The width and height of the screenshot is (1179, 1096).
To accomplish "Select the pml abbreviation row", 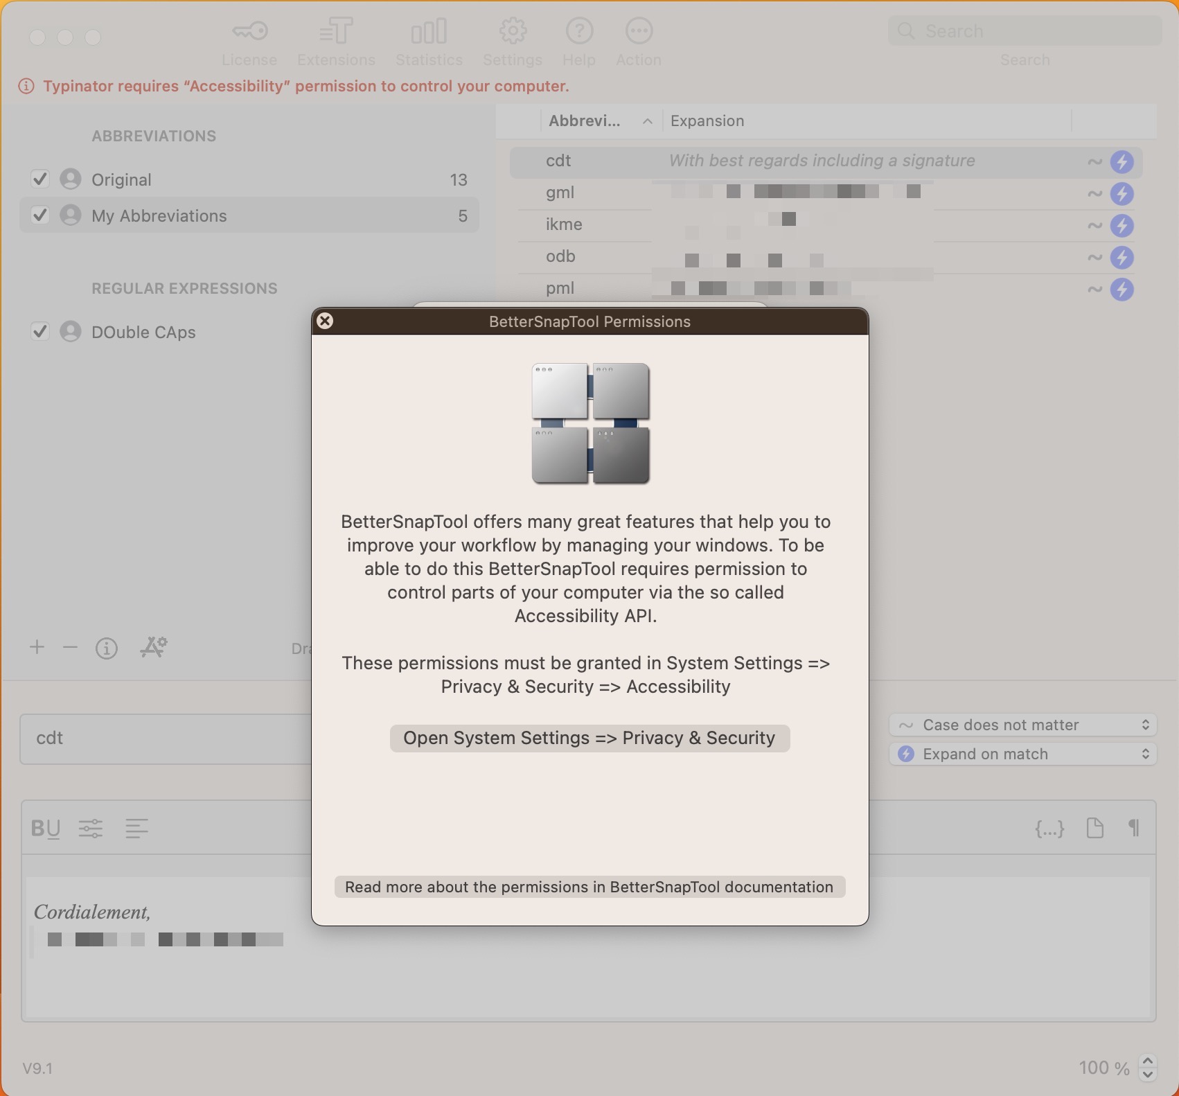I will pyautogui.click(x=826, y=288).
